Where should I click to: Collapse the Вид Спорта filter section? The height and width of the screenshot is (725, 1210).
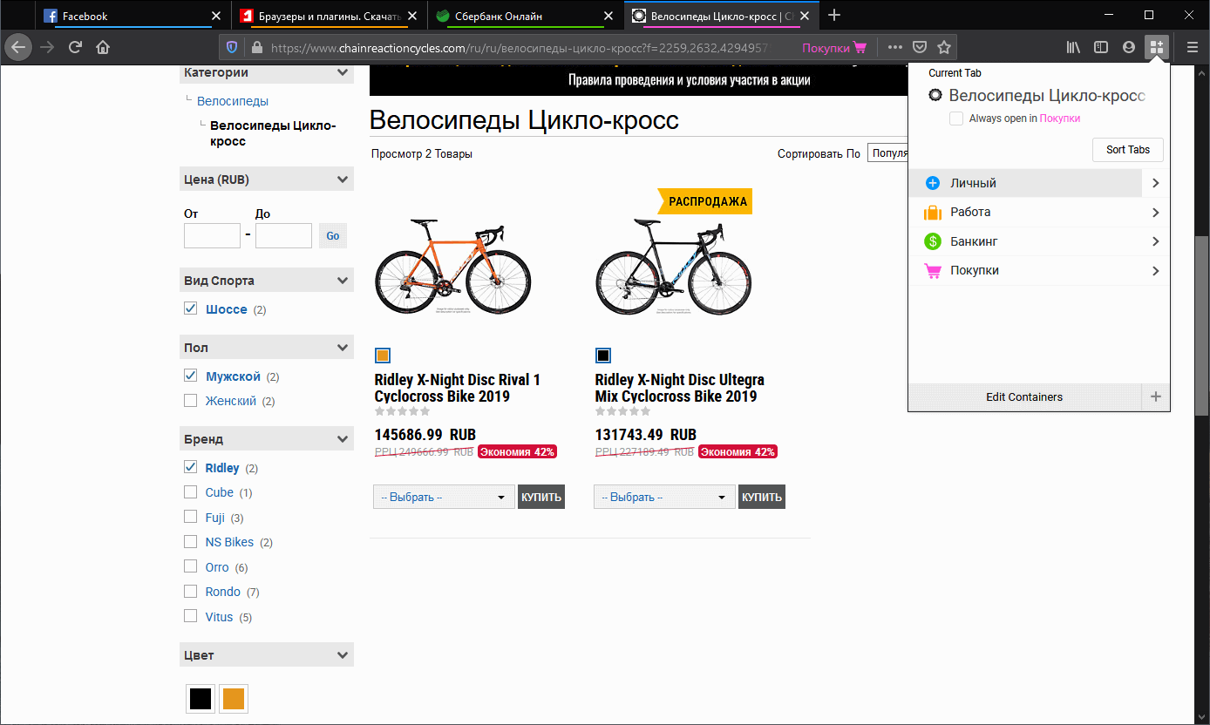pyautogui.click(x=343, y=281)
